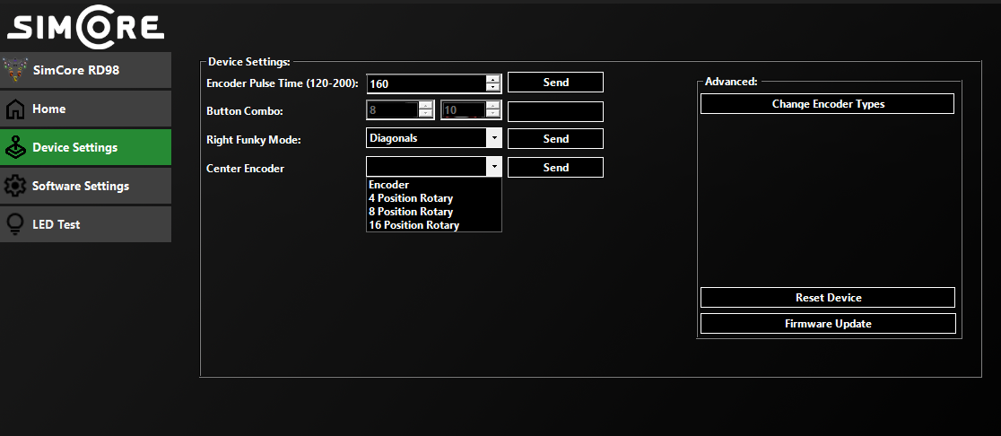Select SimCore RD98 device label
Image resolution: width=1001 pixels, height=436 pixels.
tap(76, 70)
